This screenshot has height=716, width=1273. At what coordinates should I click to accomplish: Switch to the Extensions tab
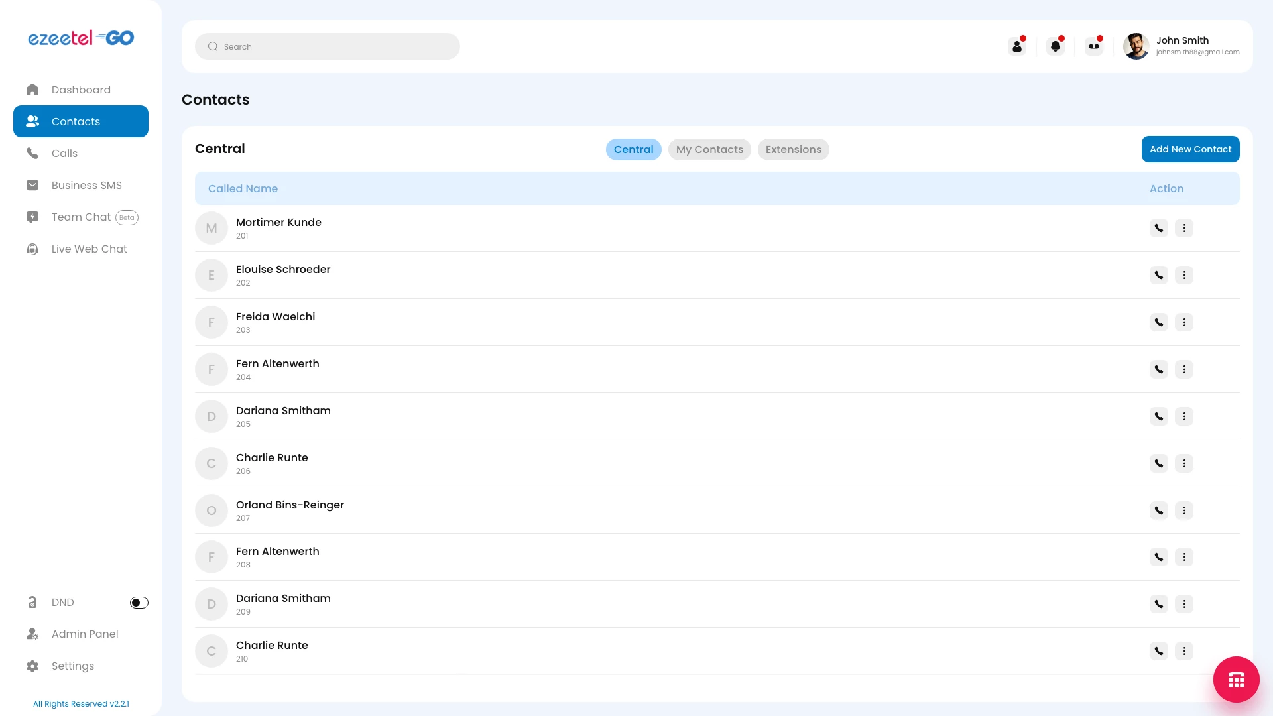[793, 149]
